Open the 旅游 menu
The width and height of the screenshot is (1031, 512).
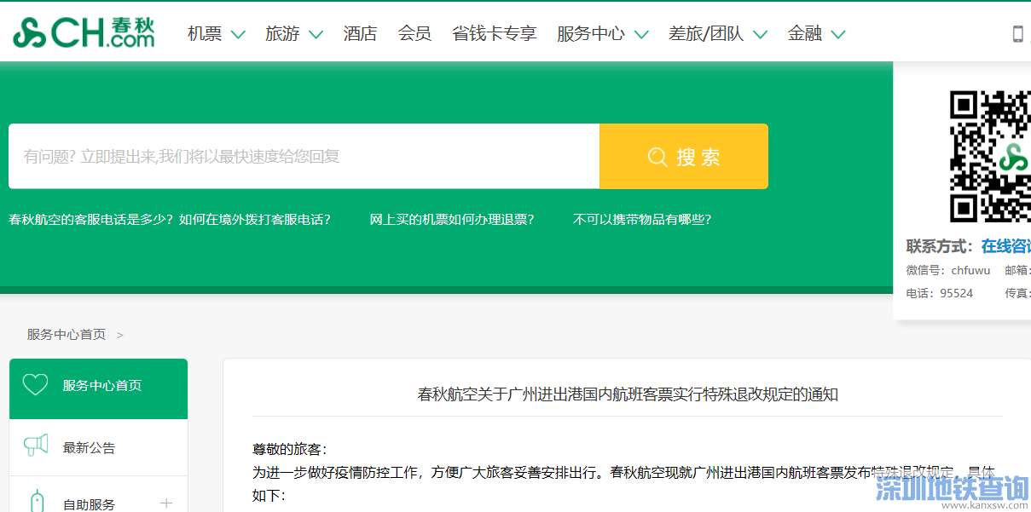tap(282, 34)
